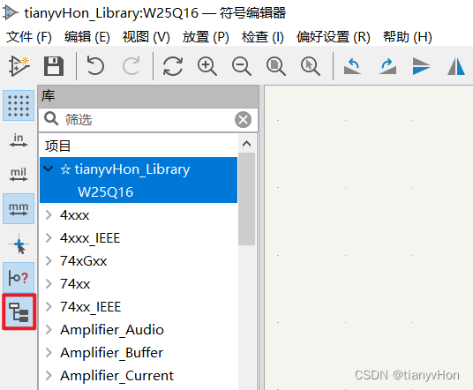The width and height of the screenshot is (473, 390).
Task: Open the 偏好设置 (R) menu
Action: [333, 37]
